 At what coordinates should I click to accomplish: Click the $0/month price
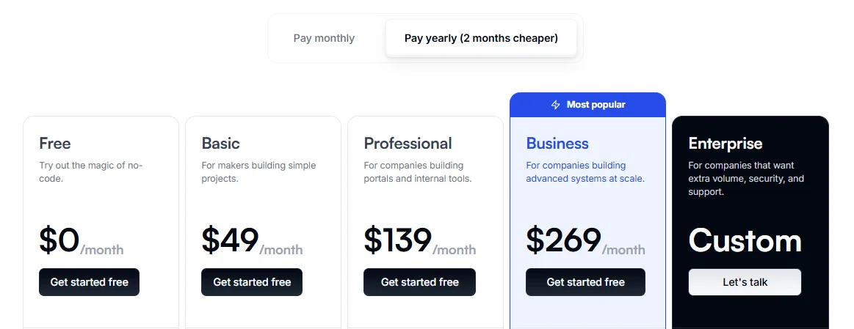82,241
